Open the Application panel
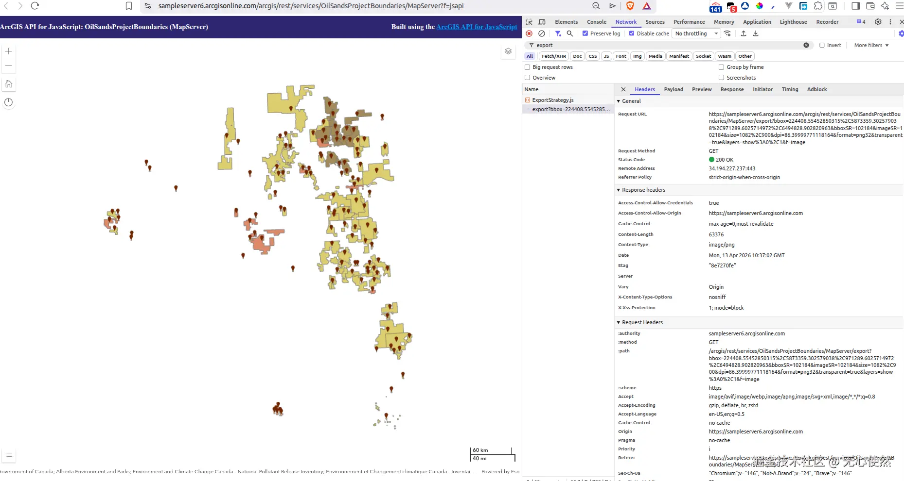Screen dimensions: 904x481 tap(757, 22)
